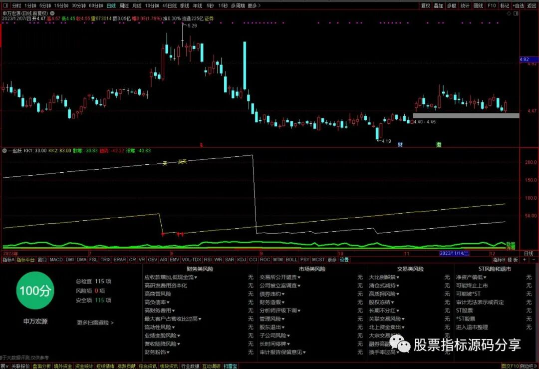This screenshot has height=369, width=539.
Task: Select the MCST indicator
Action: 318,260
